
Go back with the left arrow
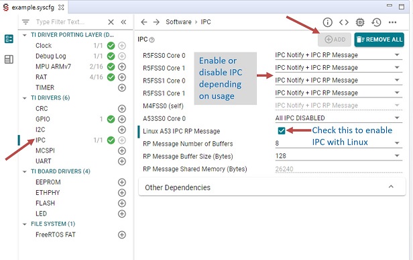pos(143,22)
